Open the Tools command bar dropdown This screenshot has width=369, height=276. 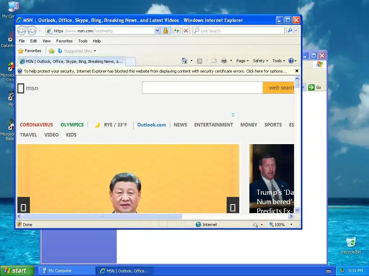pyautogui.click(x=279, y=61)
